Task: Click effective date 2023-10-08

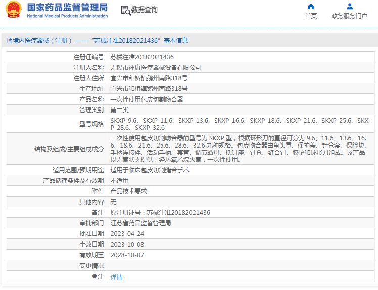Action: point(127,245)
